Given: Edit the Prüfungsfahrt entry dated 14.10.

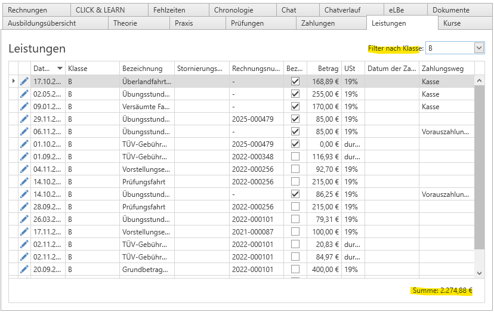Looking at the screenshot, I should tap(24, 181).
